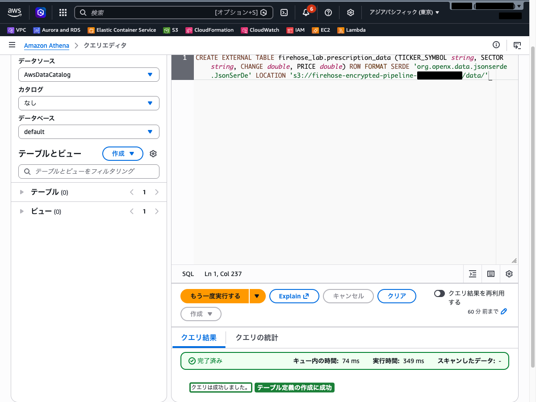Open the 作成 dropdown next to テーブルとビュー
This screenshot has width=536, height=402.
(123, 154)
